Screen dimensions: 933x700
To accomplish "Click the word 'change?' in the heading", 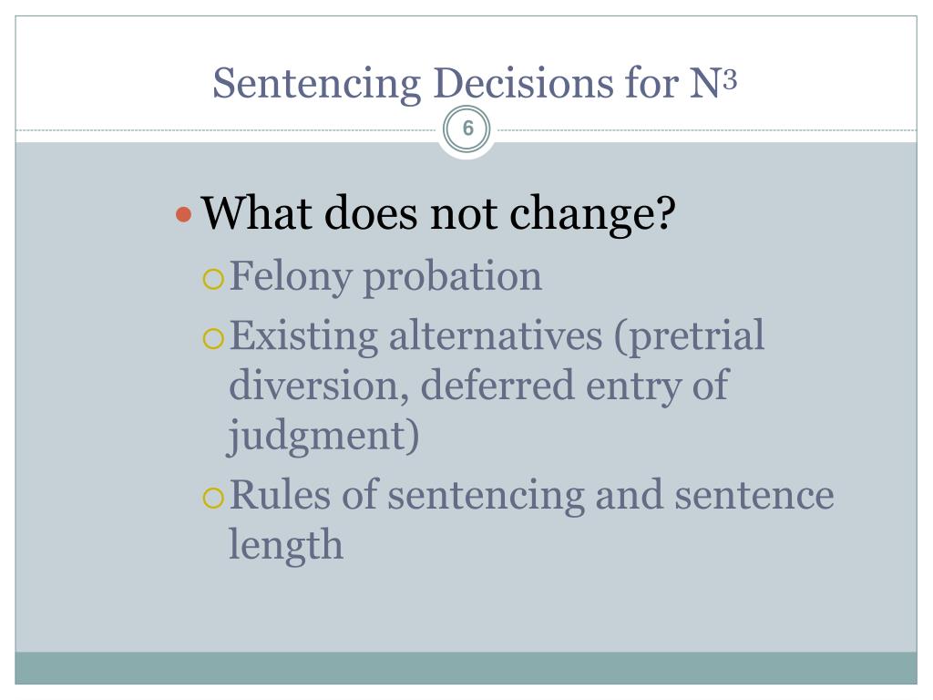I will pos(592,214).
